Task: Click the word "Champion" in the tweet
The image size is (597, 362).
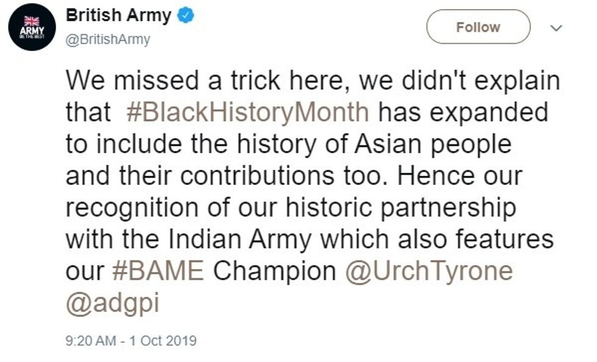Action: [x=274, y=271]
